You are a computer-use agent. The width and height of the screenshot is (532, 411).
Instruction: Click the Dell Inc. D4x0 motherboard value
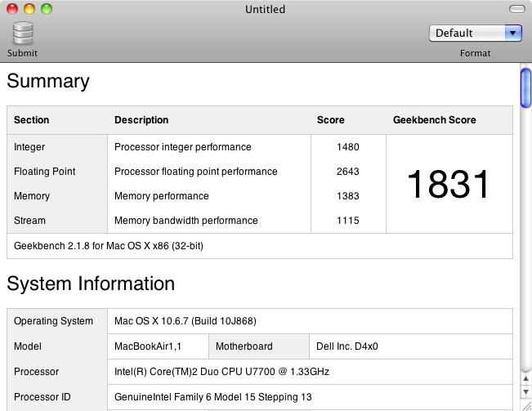[346, 346]
